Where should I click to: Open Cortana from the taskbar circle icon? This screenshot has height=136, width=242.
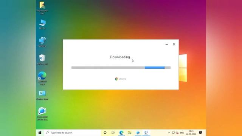(105, 133)
